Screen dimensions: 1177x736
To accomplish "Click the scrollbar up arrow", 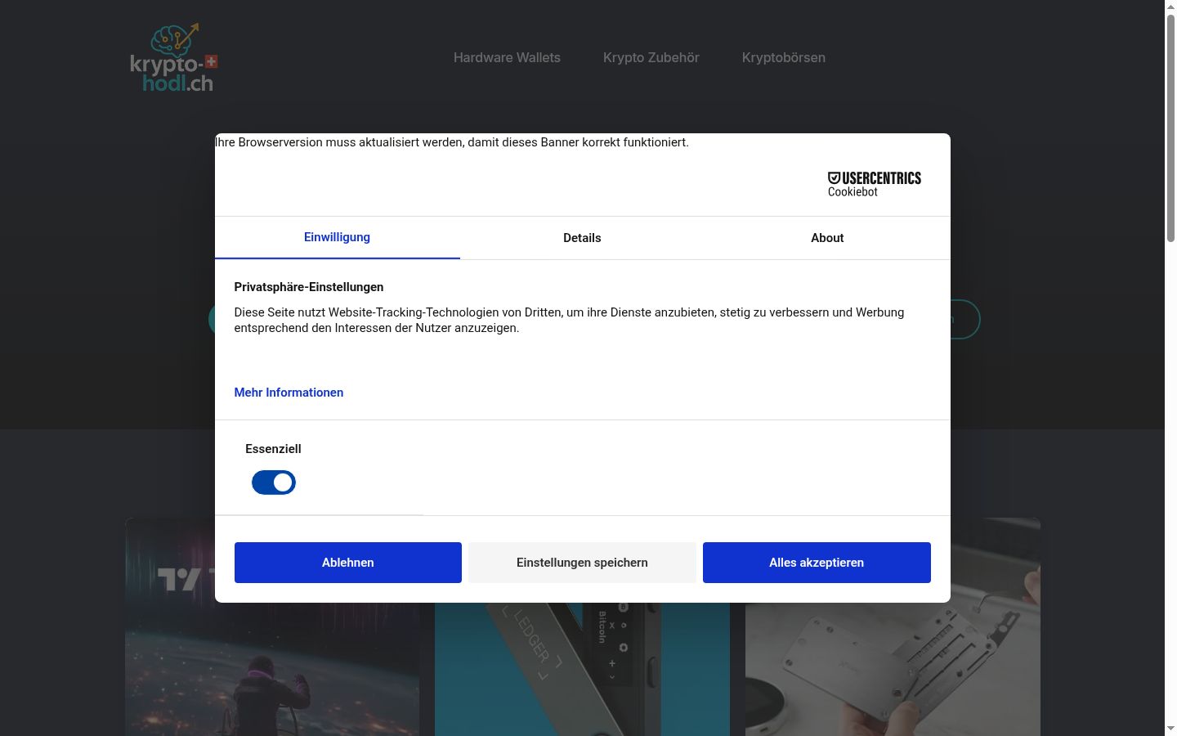I will (1170, 7).
